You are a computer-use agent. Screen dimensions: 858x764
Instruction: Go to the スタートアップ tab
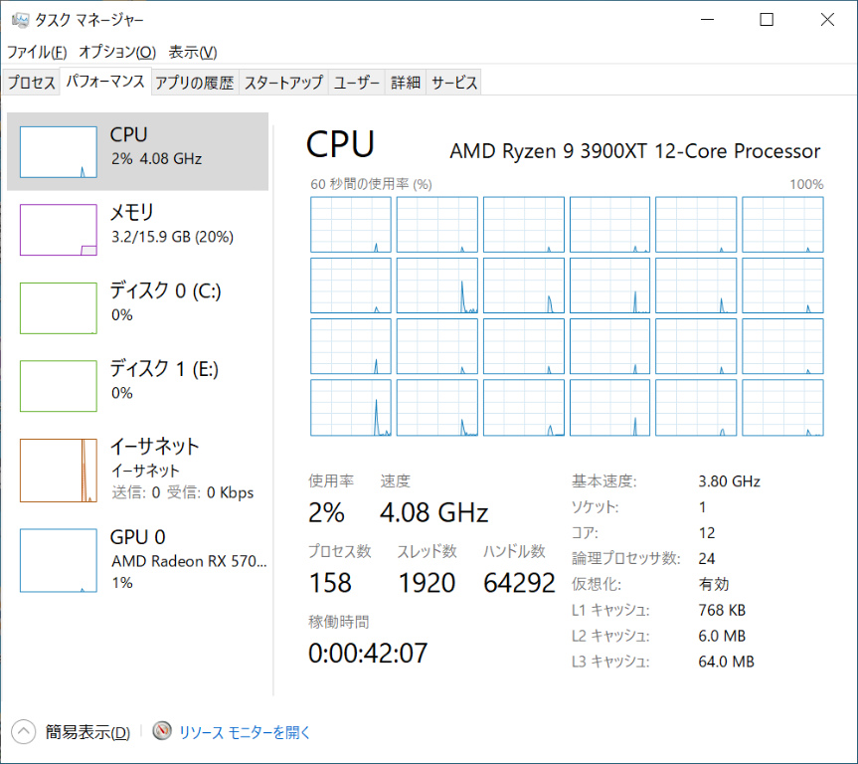pos(284,84)
